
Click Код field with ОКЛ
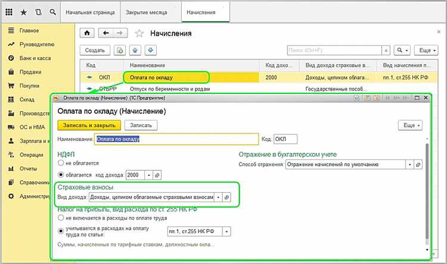285,139
